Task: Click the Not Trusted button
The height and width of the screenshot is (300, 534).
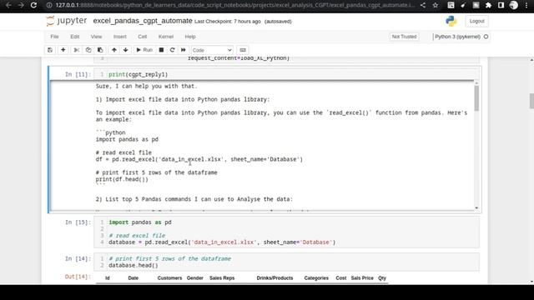Action: (x=404, y=37)
